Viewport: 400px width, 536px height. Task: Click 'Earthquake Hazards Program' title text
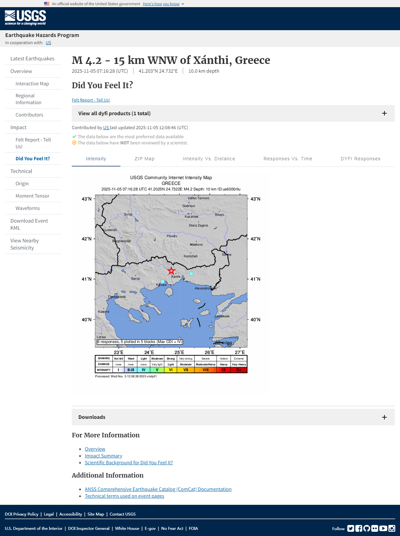pyautogui.click(x=42, y=35)
